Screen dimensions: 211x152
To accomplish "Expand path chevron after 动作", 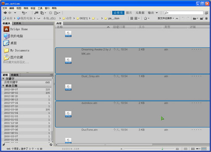I will (74, 18).
